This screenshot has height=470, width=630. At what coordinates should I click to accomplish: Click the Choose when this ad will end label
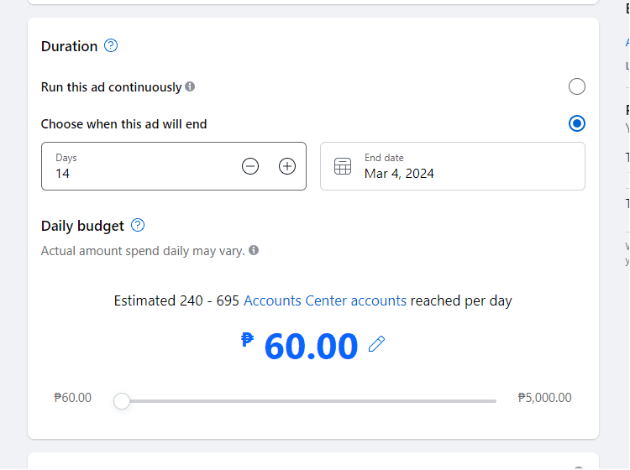[123, 124]
